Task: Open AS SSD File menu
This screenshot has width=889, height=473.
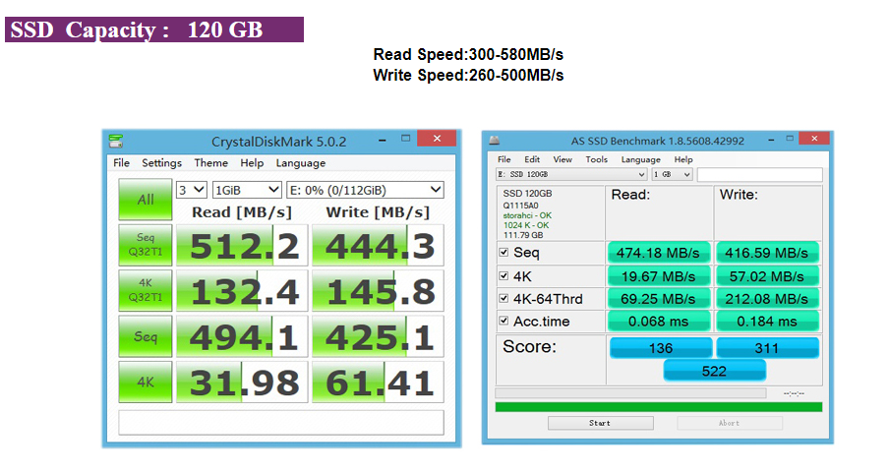Action: [504, 159]
